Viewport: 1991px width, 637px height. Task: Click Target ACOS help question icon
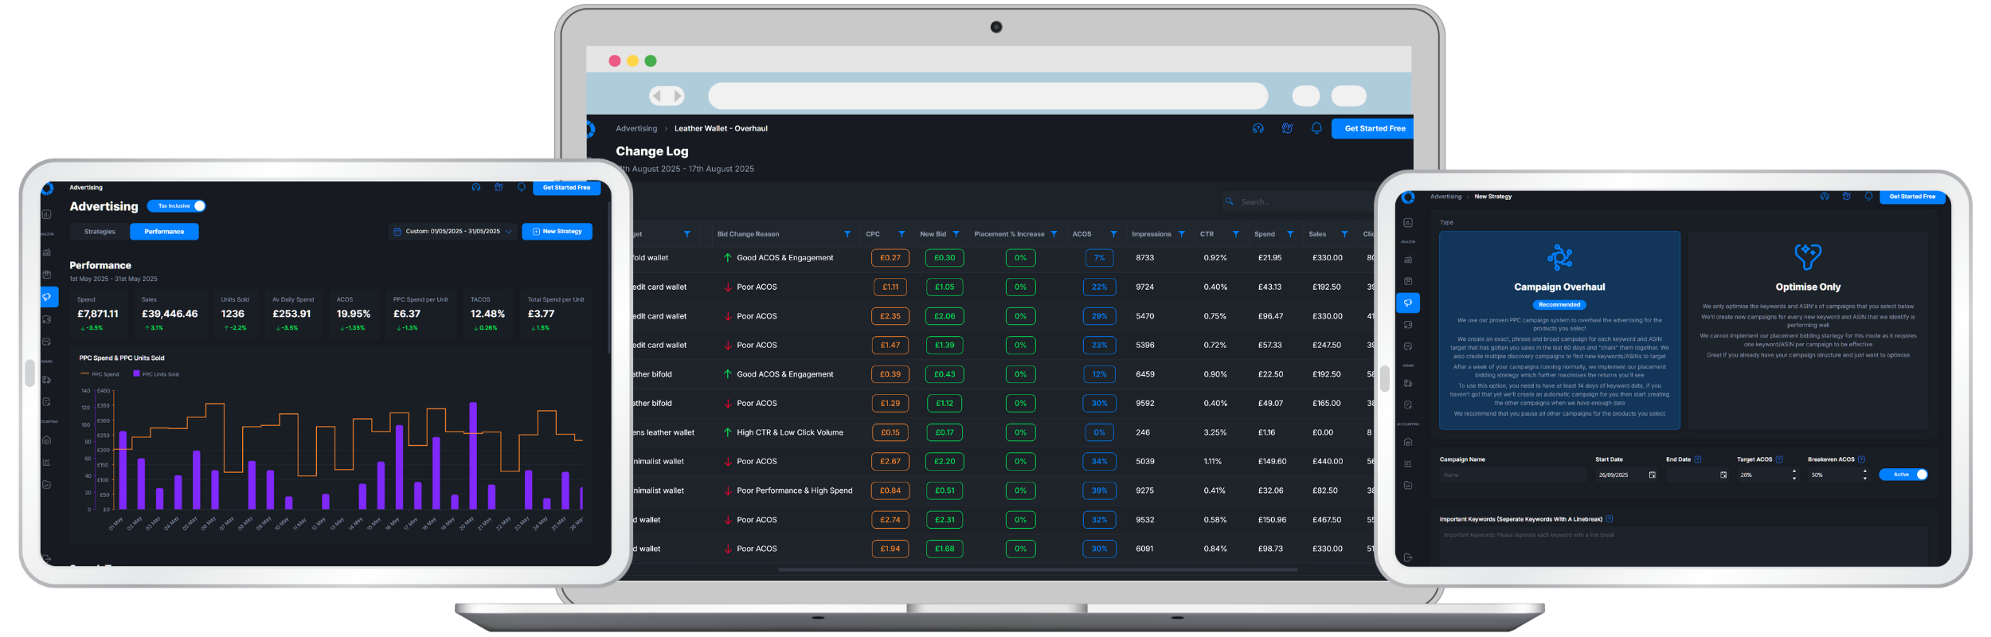tap(1779, 459)
